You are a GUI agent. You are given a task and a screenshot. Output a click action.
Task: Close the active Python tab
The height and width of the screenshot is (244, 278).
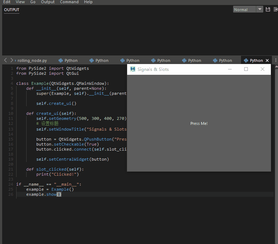[267, 60]
